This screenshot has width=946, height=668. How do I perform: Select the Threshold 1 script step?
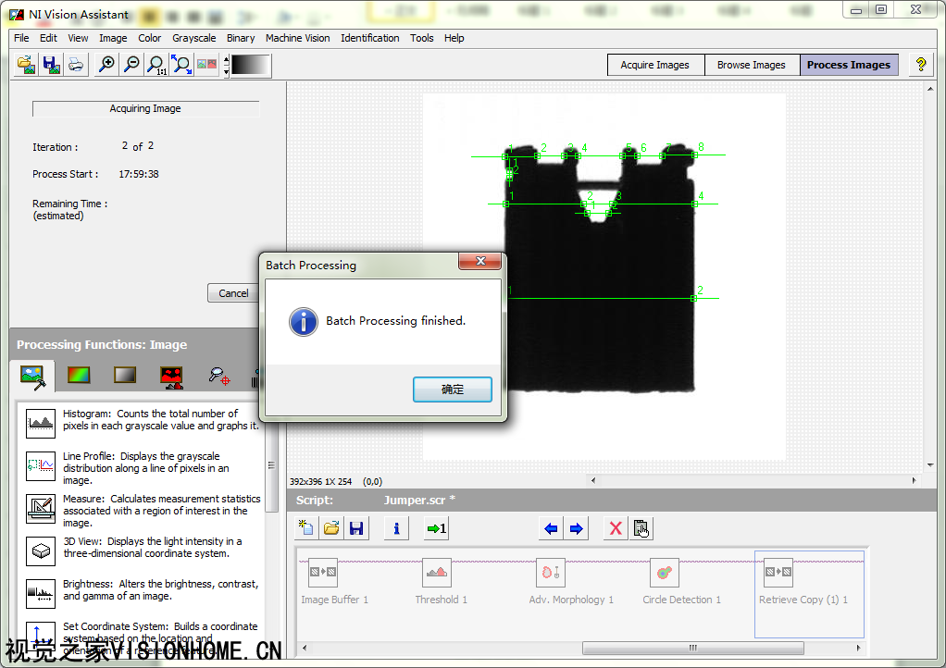438,581
